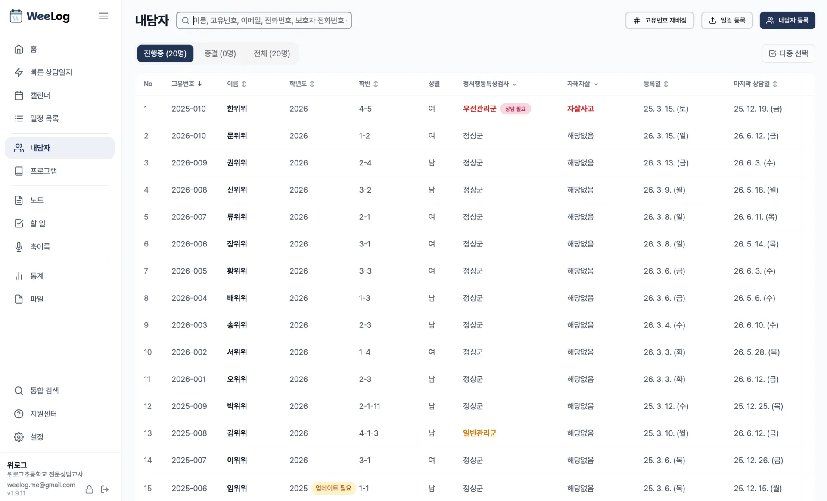Click 일반관리군 status for 김위위
The image size is (827, 501).
pyautogui.click(x=479, y=433)
